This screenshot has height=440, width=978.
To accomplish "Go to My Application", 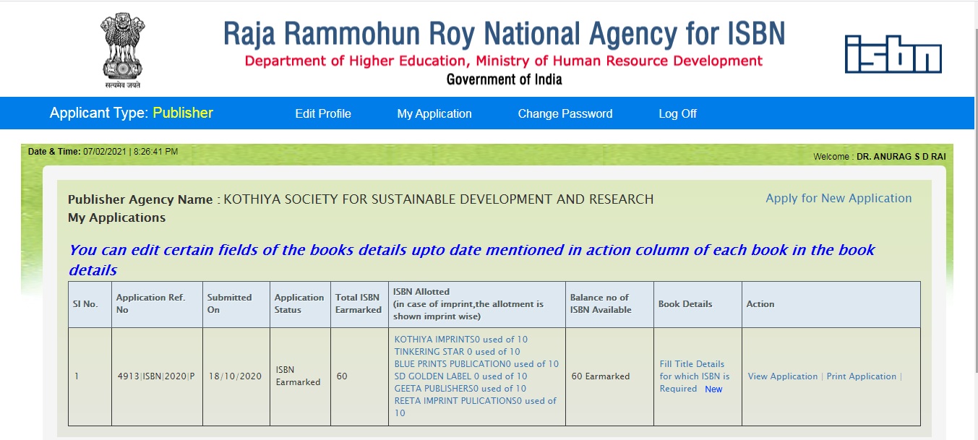I will [434, 113].
